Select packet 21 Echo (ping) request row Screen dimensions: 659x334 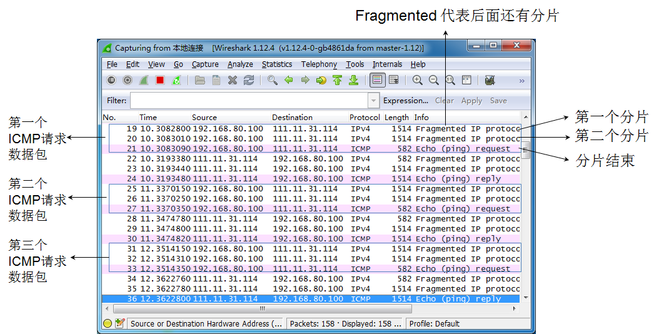pos(311,148)
